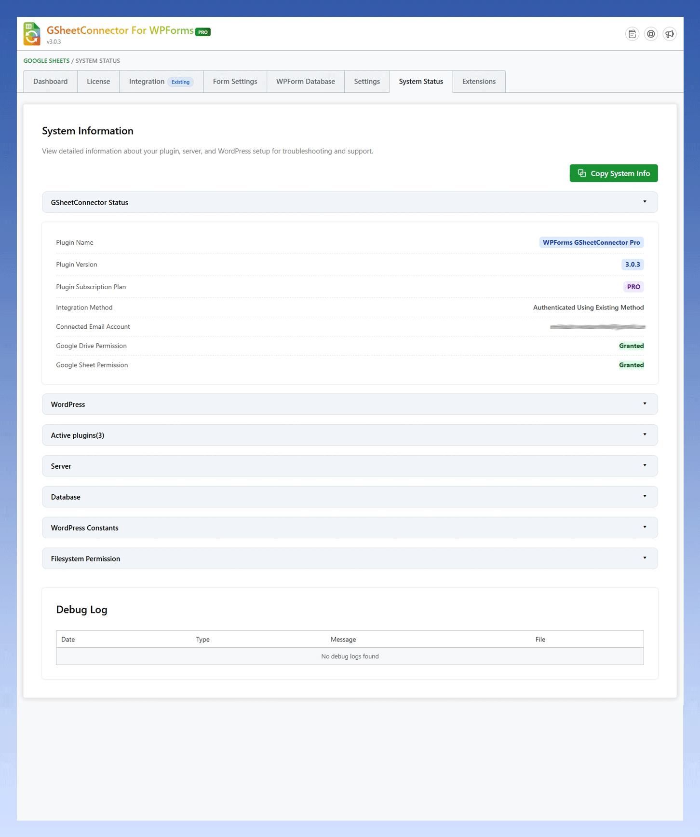The image size is (700, 837).
Task: Click the Plugin Version label
Action: tap(77, 265)
